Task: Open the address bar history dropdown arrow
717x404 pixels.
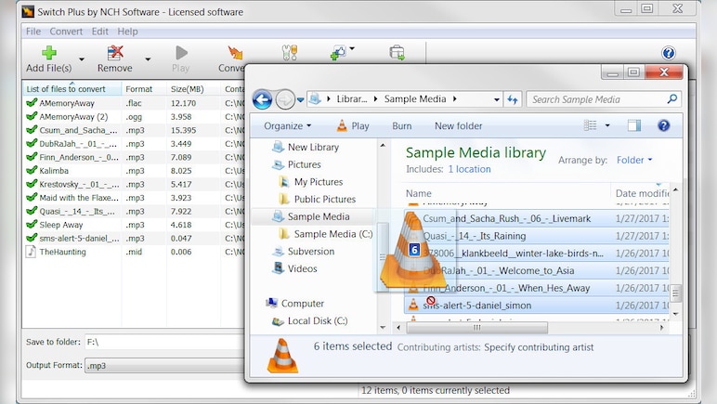Action: 497,99
